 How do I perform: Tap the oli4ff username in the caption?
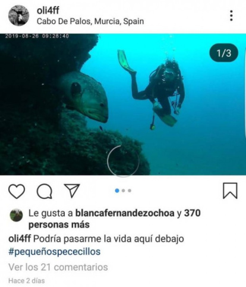point(20,239)
